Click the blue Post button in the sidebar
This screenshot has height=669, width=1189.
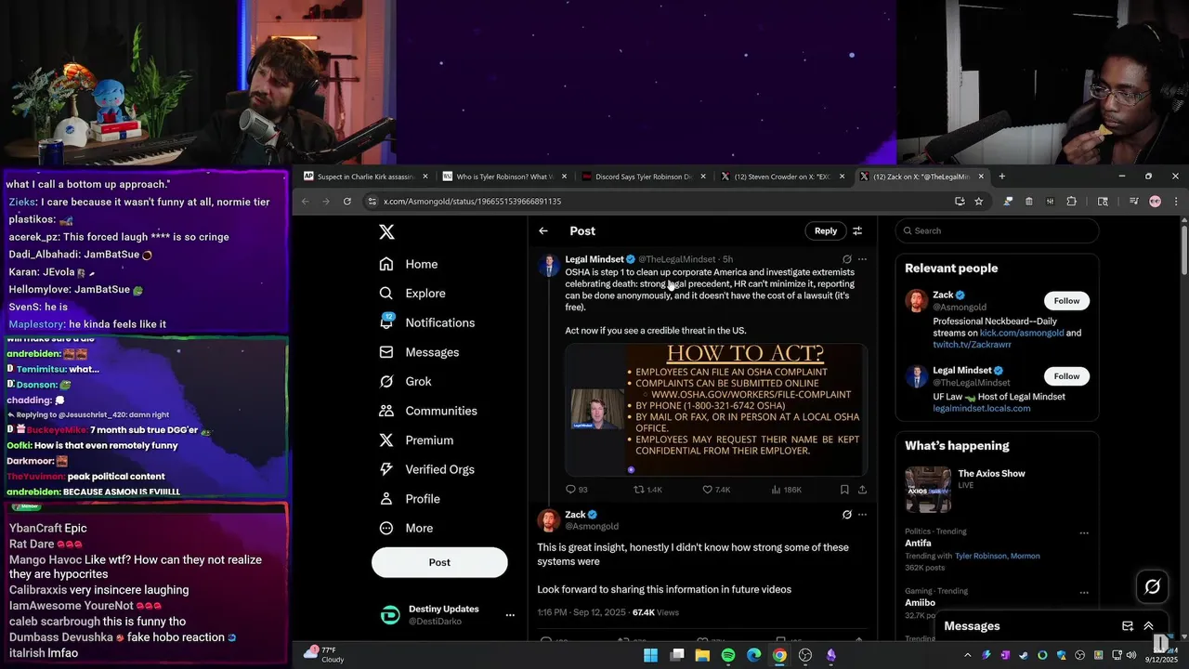[x=439, y=562]
